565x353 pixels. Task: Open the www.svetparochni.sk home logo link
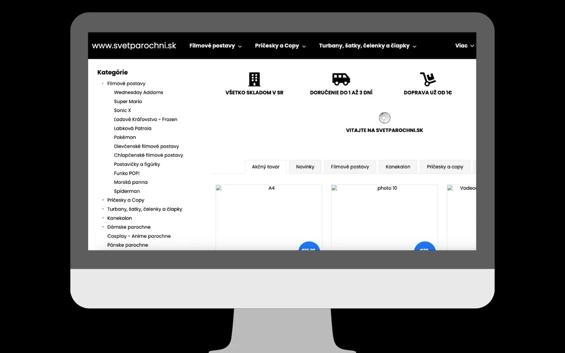[x=134, y=46]
